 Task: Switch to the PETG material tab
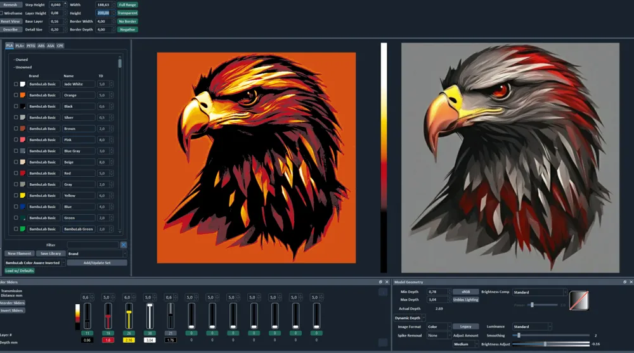pos(30,46)
